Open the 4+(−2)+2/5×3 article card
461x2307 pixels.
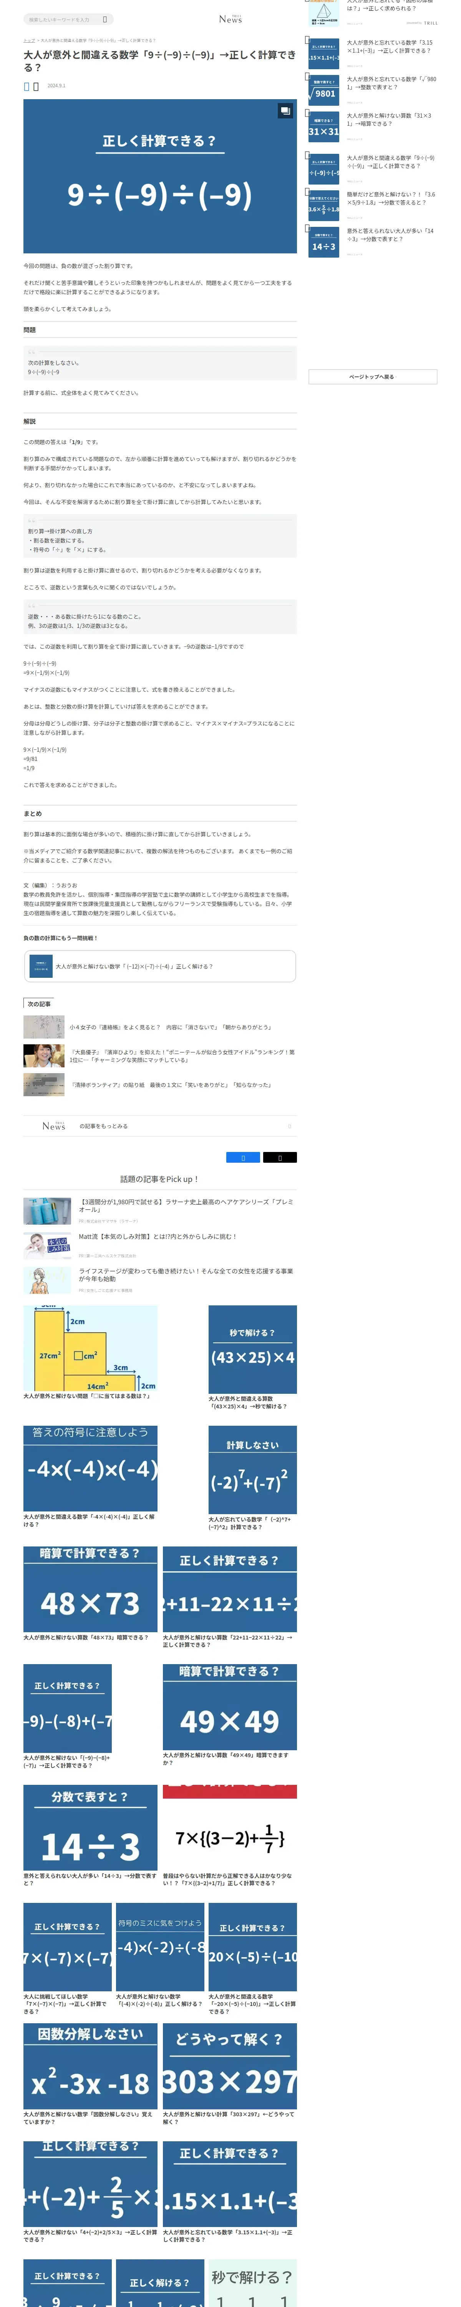[90, 2192]
